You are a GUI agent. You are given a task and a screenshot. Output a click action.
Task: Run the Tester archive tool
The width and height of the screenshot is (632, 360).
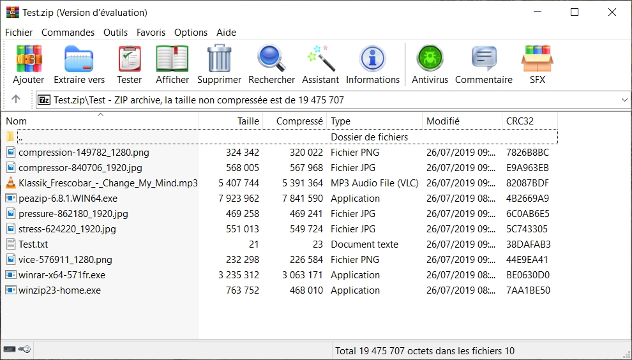(129, 59)
